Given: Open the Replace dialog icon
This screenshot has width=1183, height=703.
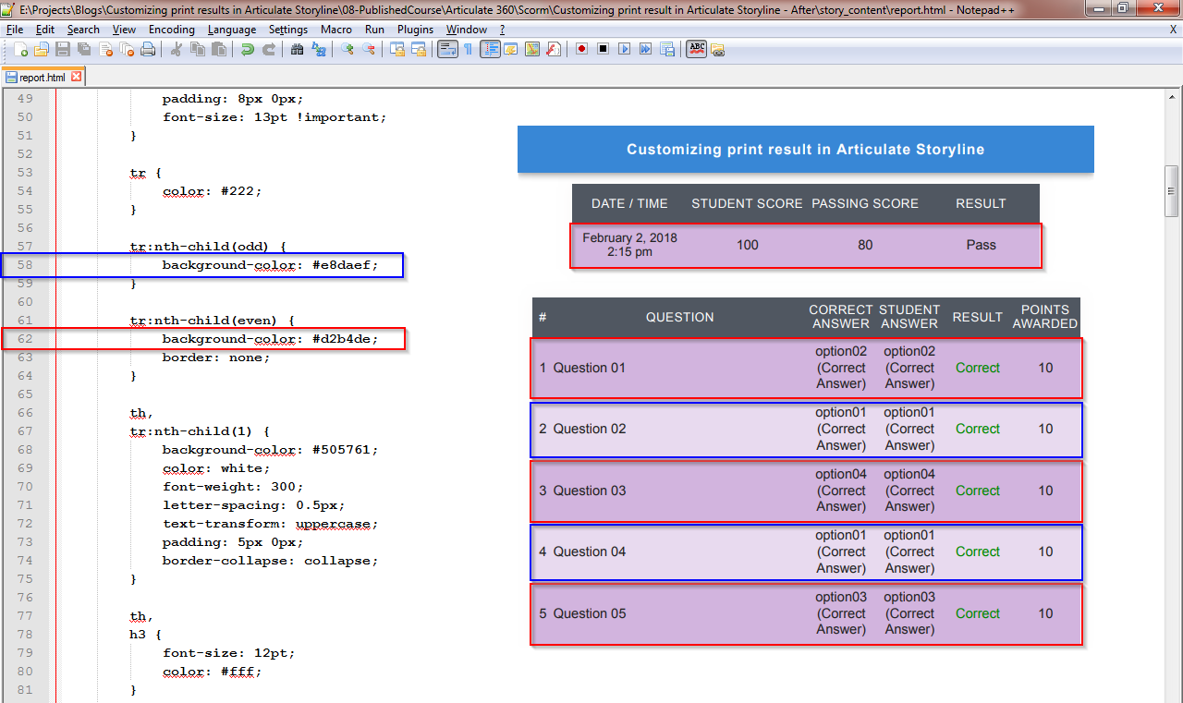Looking at the screenshot, I should pos(318,49).
